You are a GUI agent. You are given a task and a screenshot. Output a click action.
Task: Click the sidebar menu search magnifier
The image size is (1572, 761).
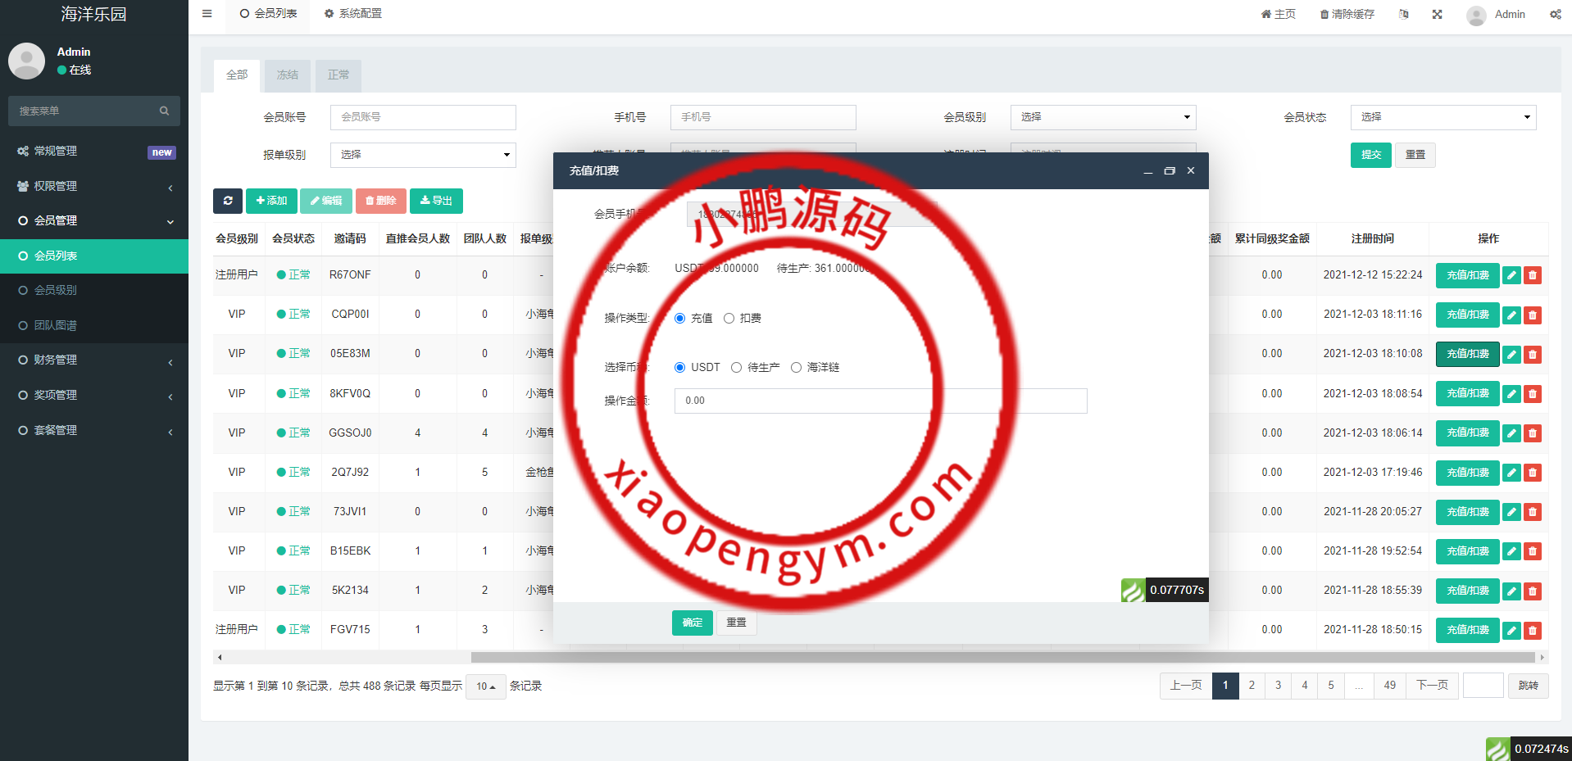(164, 111)
